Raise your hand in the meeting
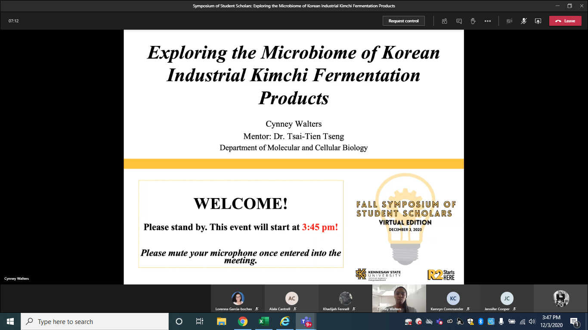 coord(473,21)
